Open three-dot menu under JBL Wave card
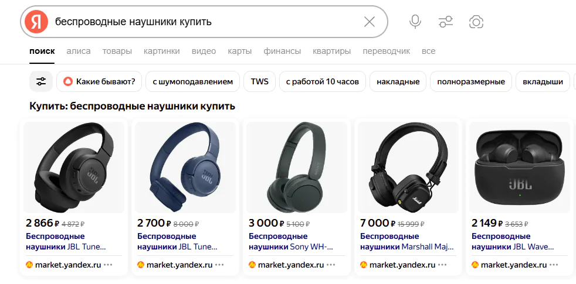576x284 pixels. pyautogui.click(x=554, y=265)
